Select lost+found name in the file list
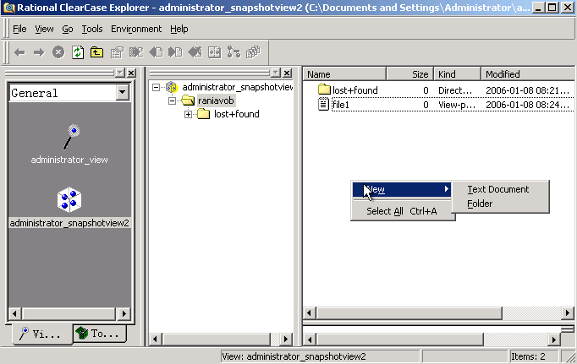This screenshot has width=577, height=364. click(355, 90)
